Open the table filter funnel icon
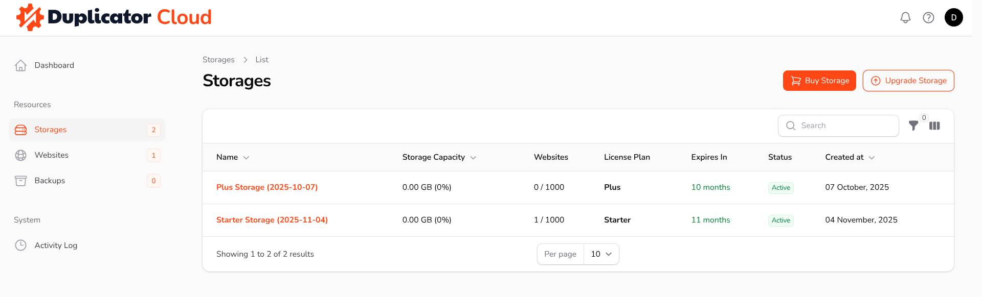This screenshot has height=297, width=982. (913, 126)
